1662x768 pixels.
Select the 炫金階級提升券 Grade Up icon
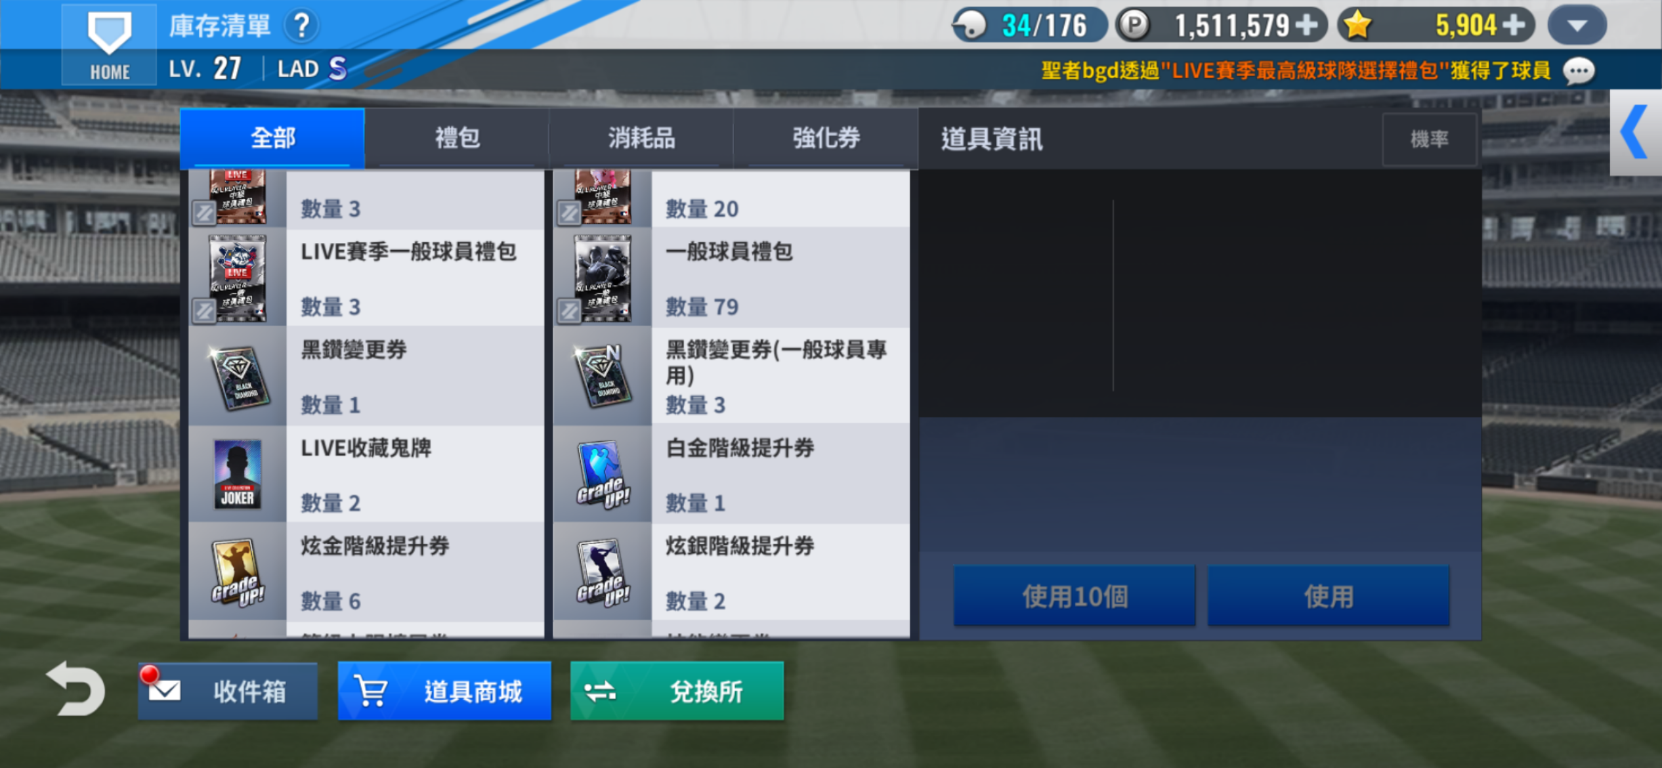(x=238, y=572)
